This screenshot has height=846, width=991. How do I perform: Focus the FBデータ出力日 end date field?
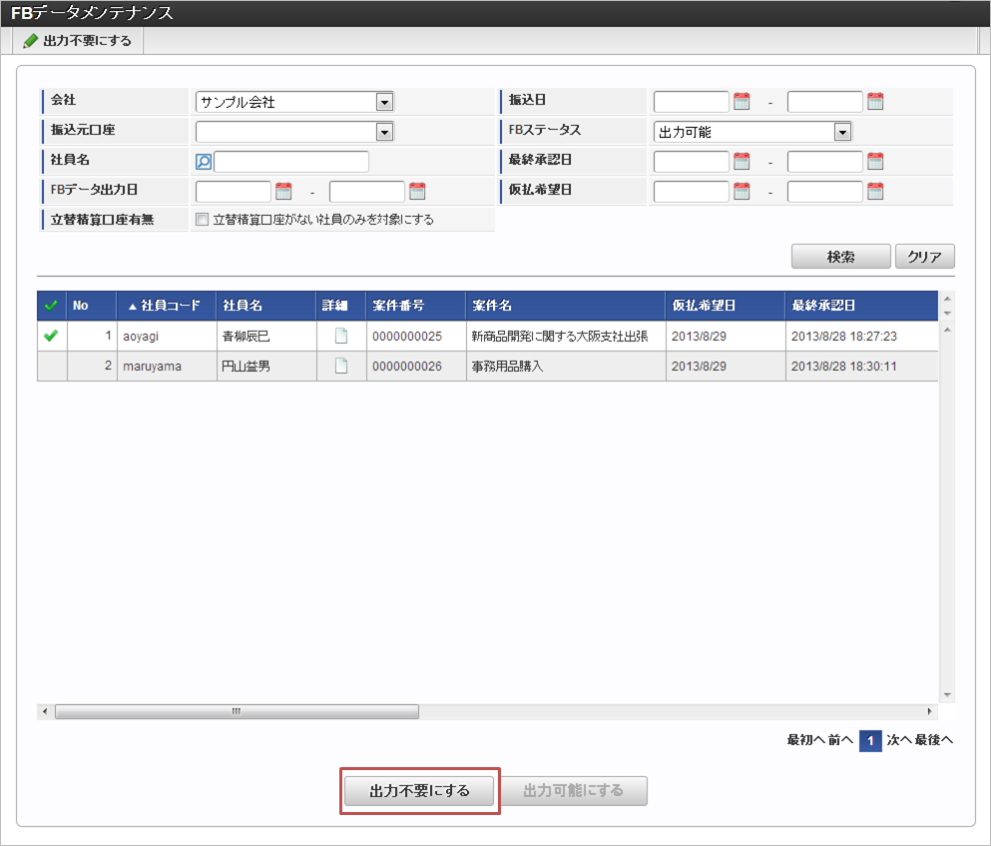pyautogui.click(x=366, y=191)
